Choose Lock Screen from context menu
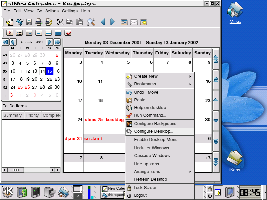 (x=160, y=188)
